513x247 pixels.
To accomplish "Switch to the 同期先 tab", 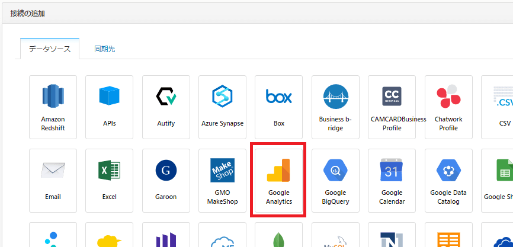I will point(105,49).
